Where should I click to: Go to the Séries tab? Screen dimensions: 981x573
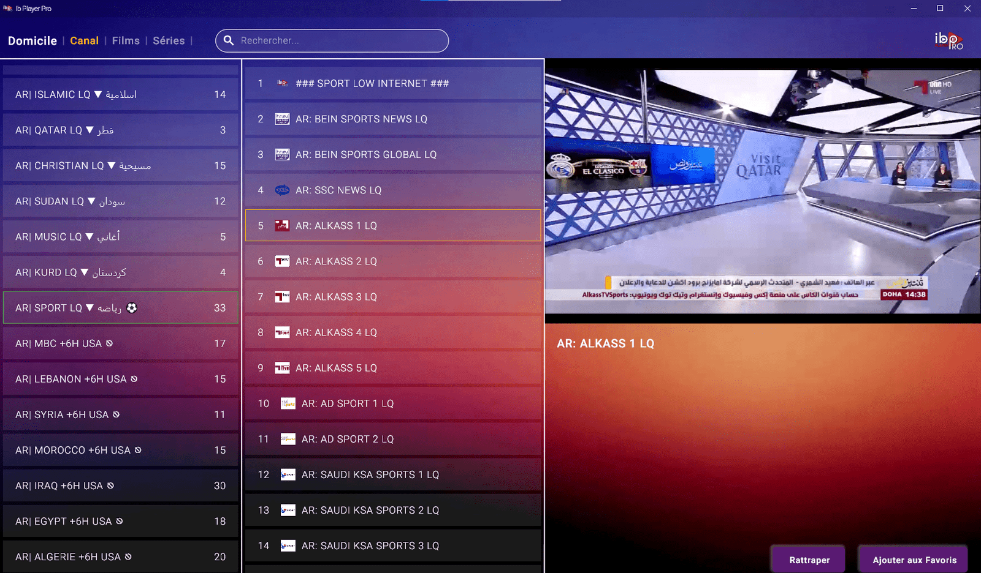click(169, 40)
